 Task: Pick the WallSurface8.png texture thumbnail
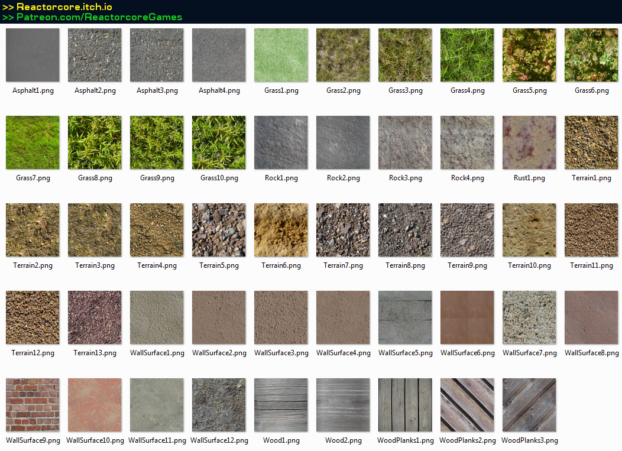click(591, 317)
